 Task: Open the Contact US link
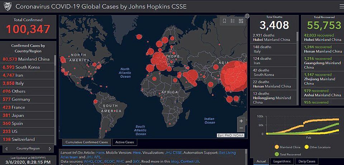(x=190, y=161)
